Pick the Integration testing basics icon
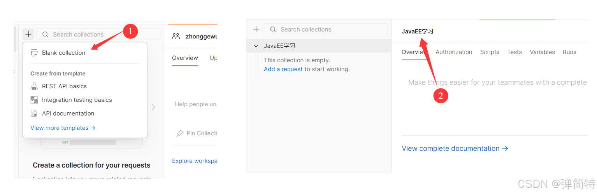 tap(34, 100)
